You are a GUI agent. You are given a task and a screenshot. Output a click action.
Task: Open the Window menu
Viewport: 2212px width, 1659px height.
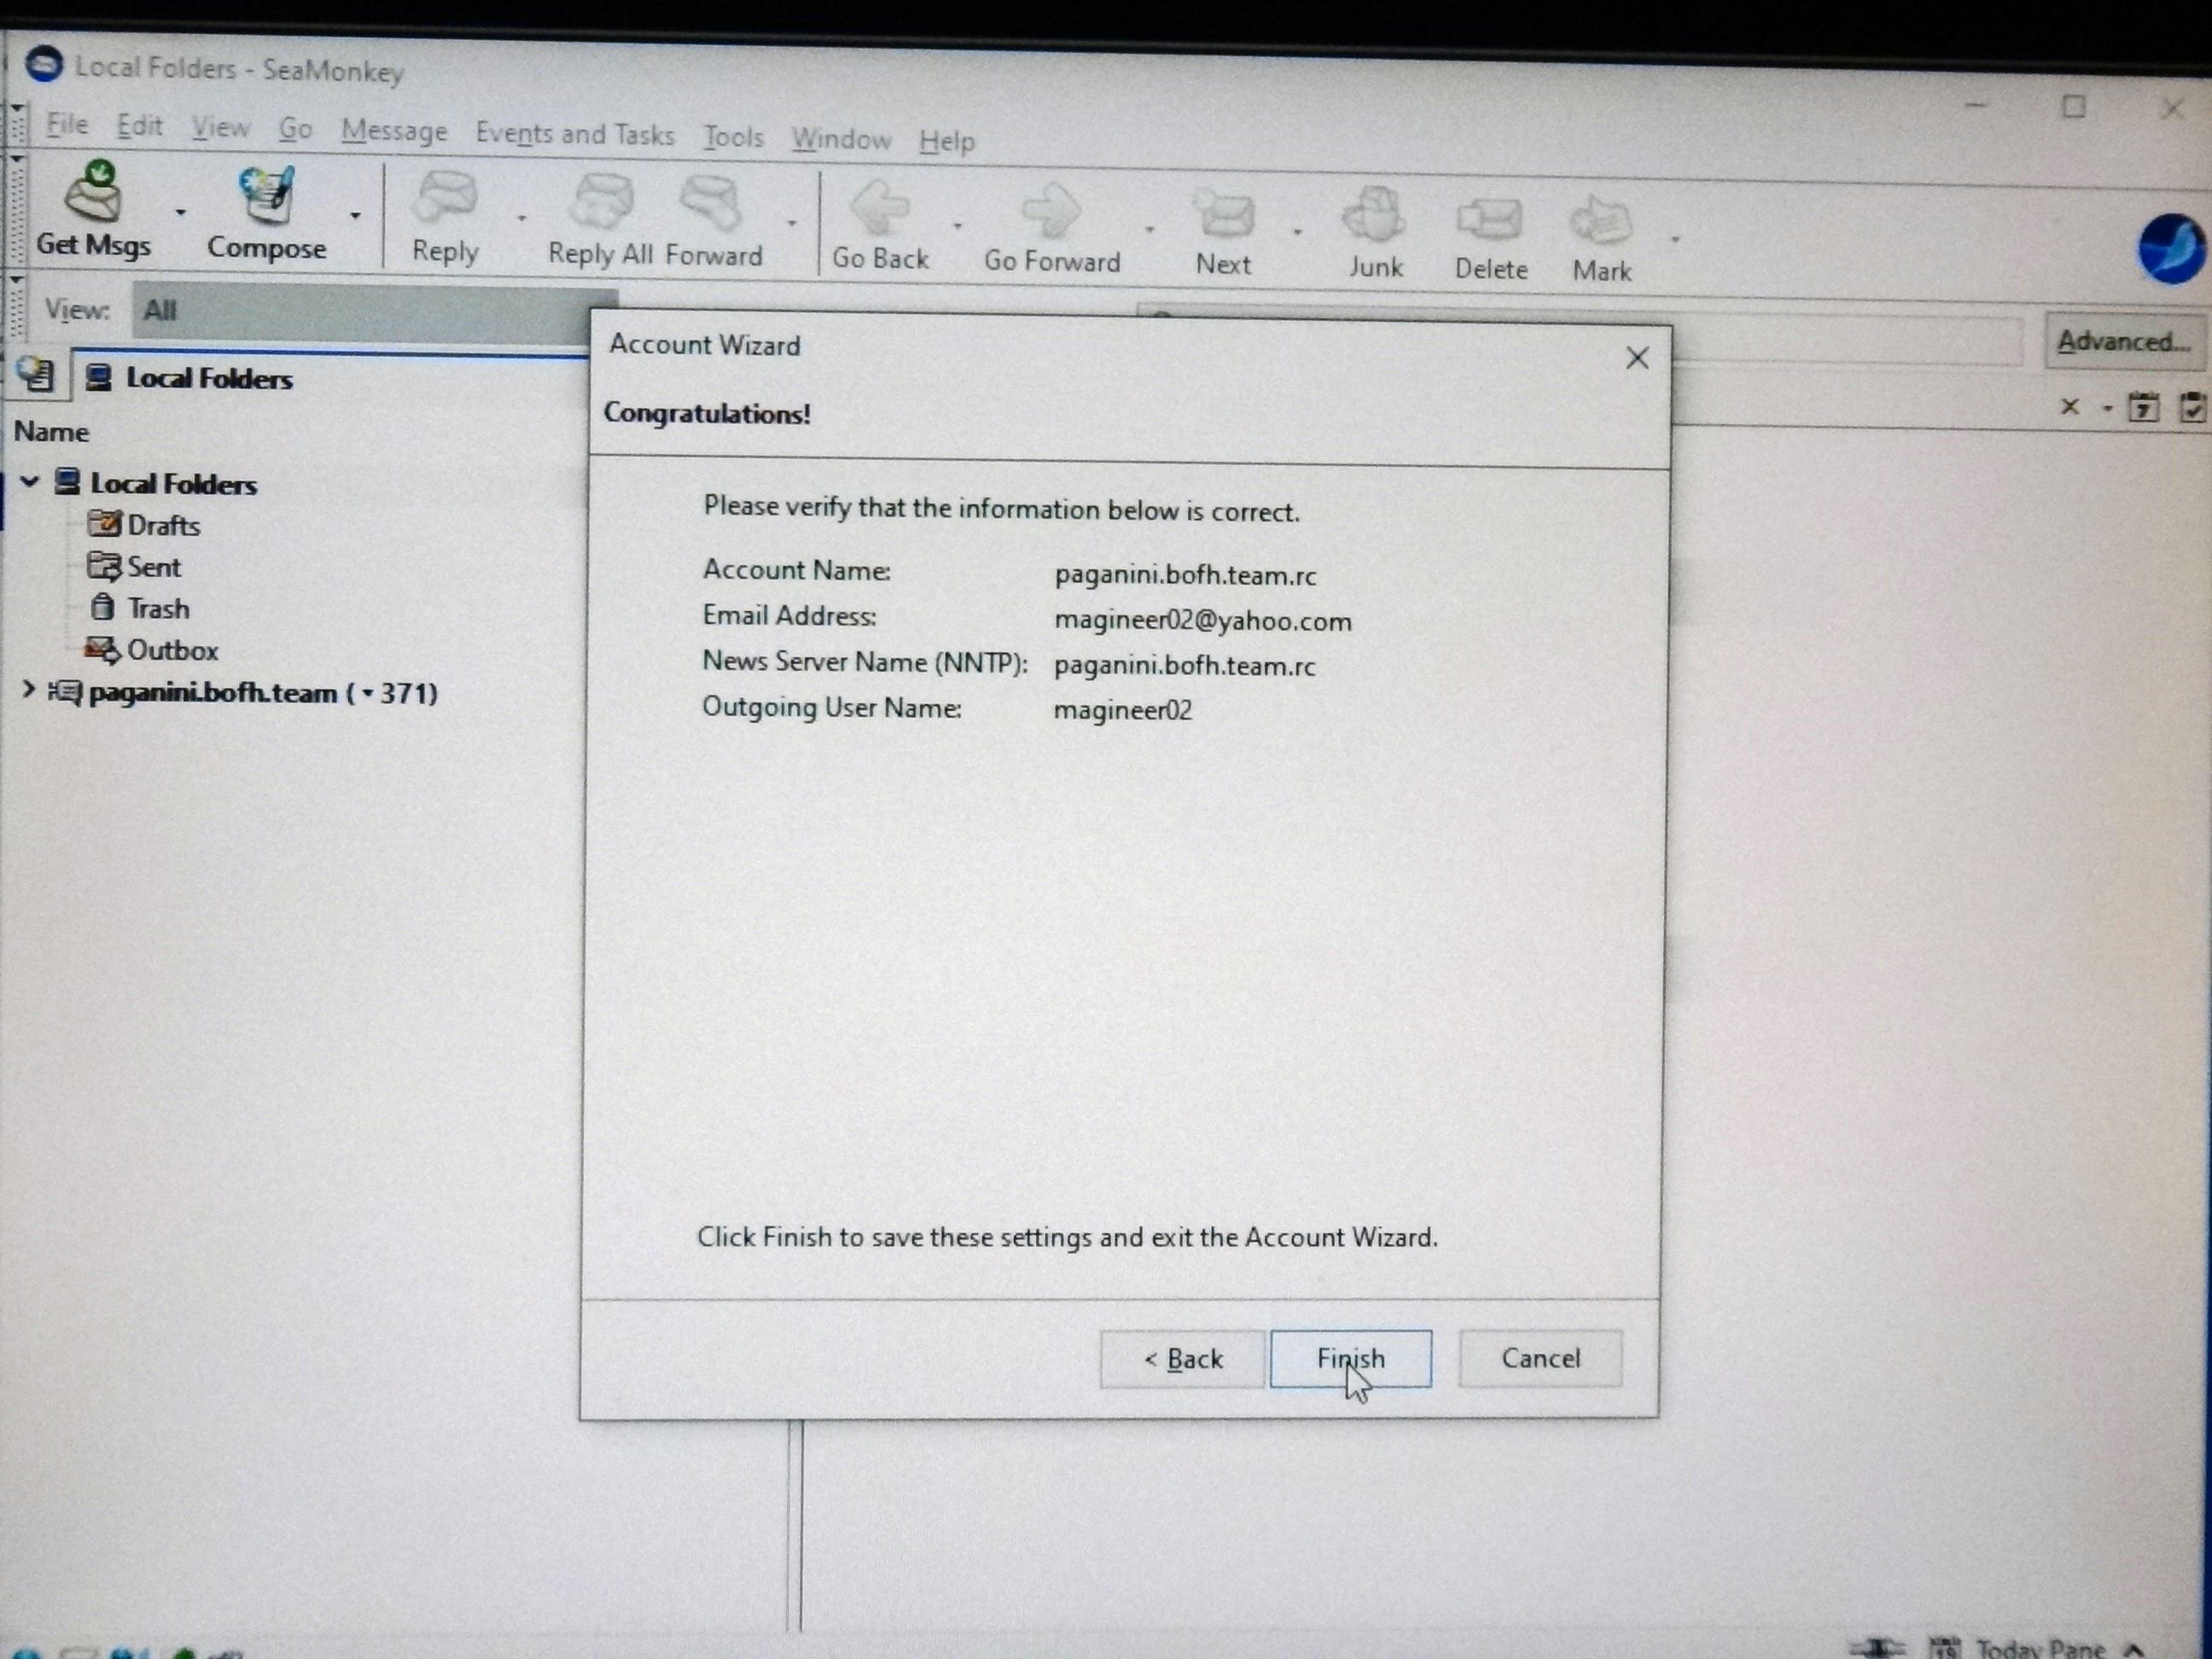point(841,139)
